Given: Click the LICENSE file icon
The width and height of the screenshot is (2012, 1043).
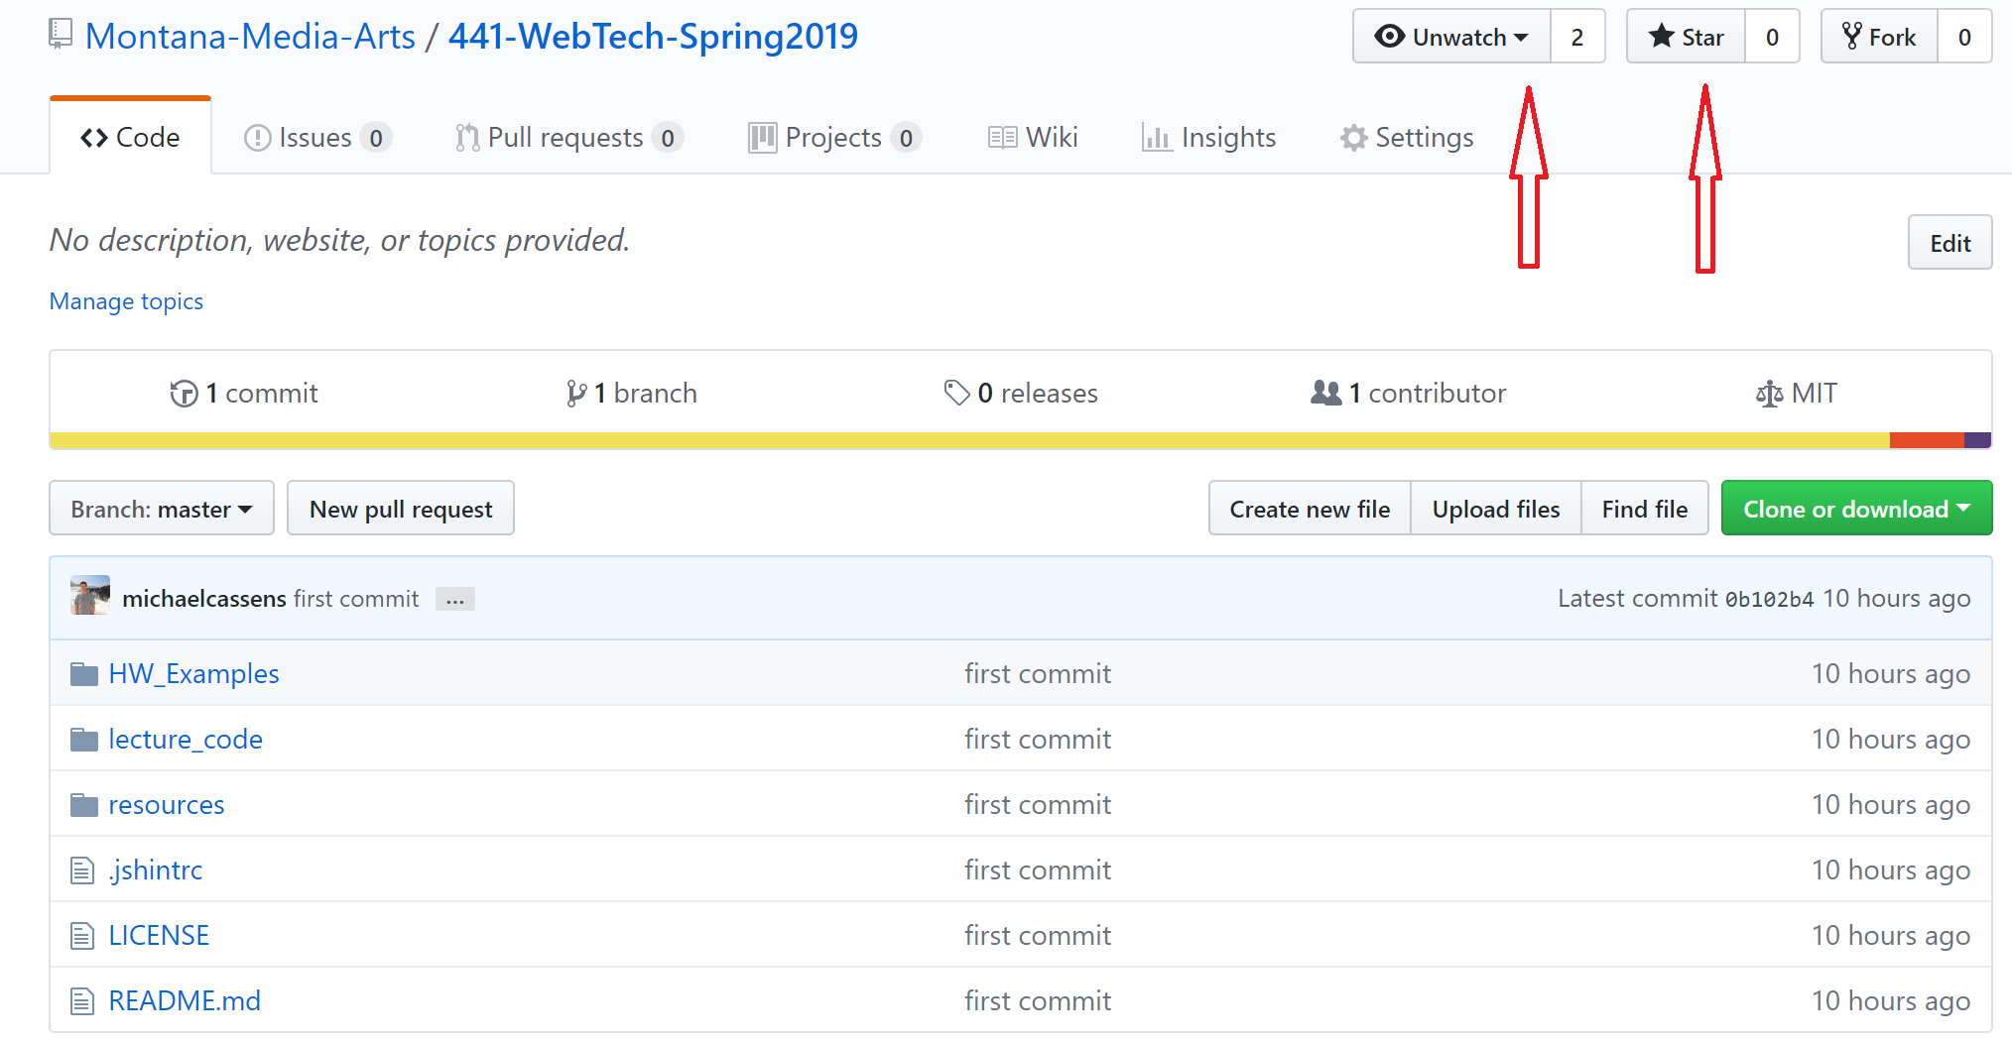Looking at the screenshot, I should (82, 936).
